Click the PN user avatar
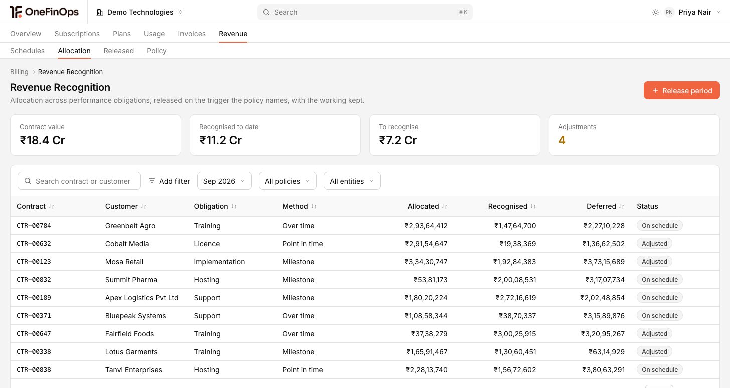This screenshot has width=730, height=388. click(669, 12)
